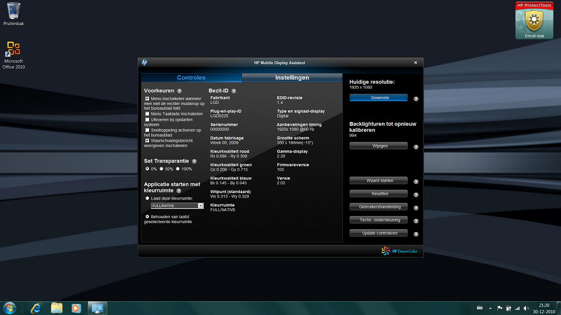The height and width of the screenshot is (315, 561).
Task: Click the help icon beside Resetten
Action: coord(416,195)
